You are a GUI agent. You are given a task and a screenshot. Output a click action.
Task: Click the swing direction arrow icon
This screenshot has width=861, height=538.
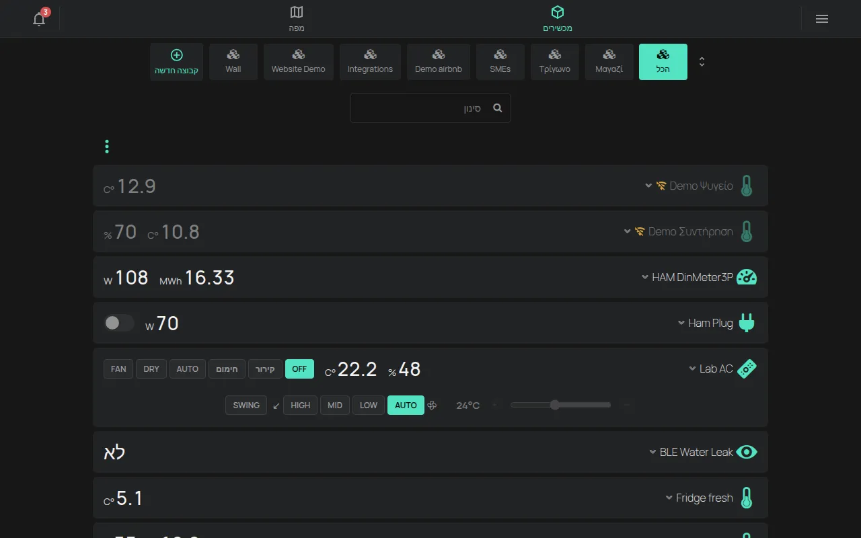pyautogui.click(x=276, y=406)
